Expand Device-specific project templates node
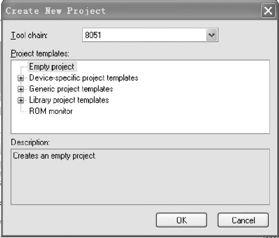This screenshot has height=238, width=279. click(x=21, y=78)
